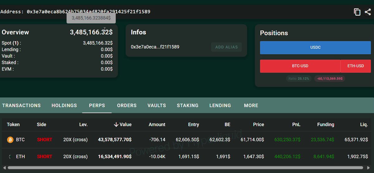Screen dimensions: 374x173
Task: Click the BTC token name
Action: pyautogui.click(x=20, y=140)
